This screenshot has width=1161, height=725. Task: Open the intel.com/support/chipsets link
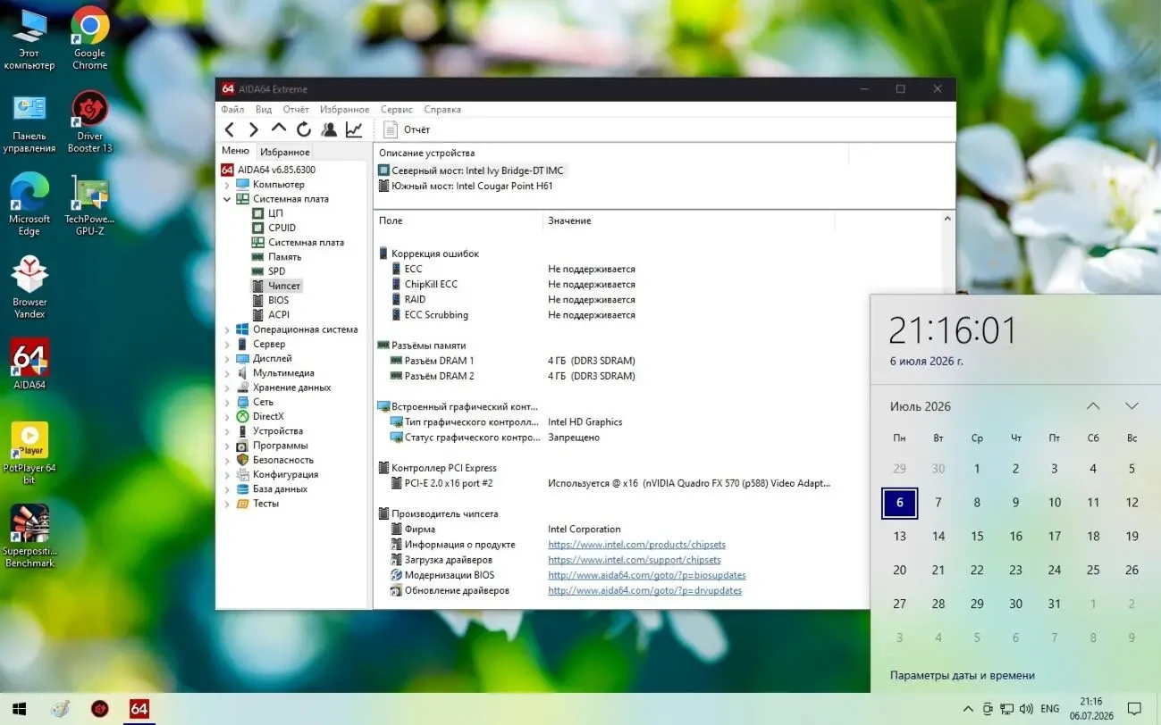634,560
